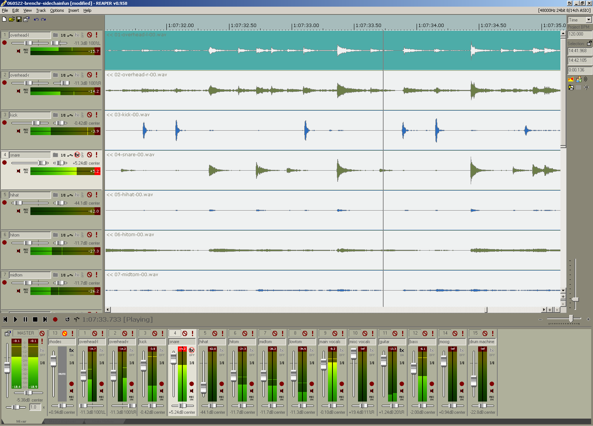Click the pan slider on hihat track
The height and width of the screenshot is (426, 593).
point(60,203)
